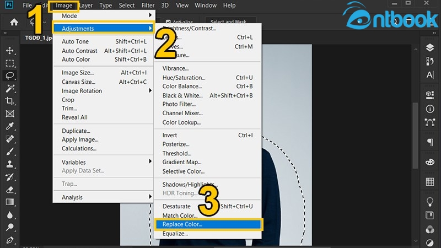The height and width of the screenshot is (248, 441).
Task: Open the File menu
Action: (x=27, y=6)
